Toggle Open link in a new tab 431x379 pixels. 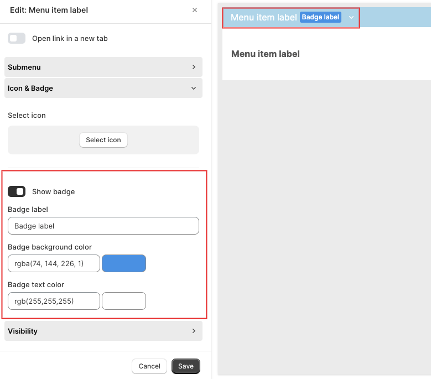17,38
